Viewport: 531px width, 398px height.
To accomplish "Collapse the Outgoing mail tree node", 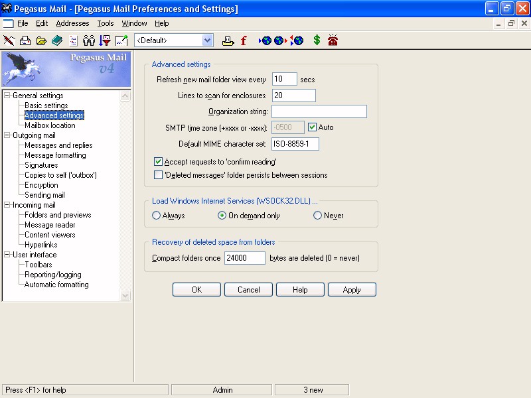I will [7, 135].
